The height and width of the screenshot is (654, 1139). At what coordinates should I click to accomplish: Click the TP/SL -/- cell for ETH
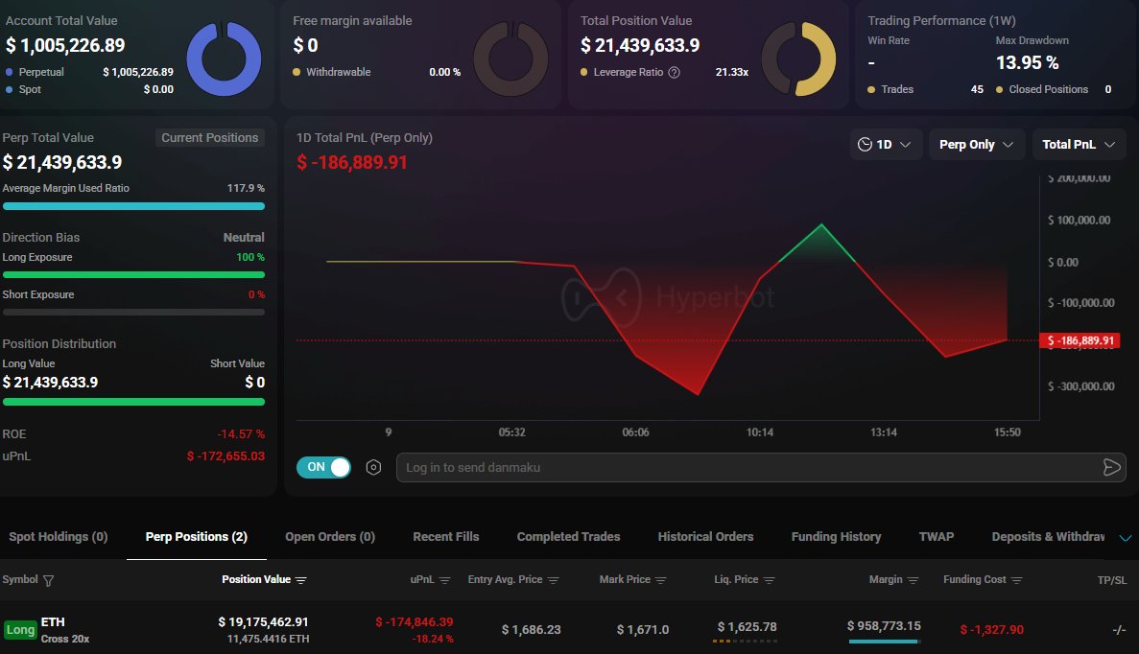pyautogui.click(x=1120, y=629)
